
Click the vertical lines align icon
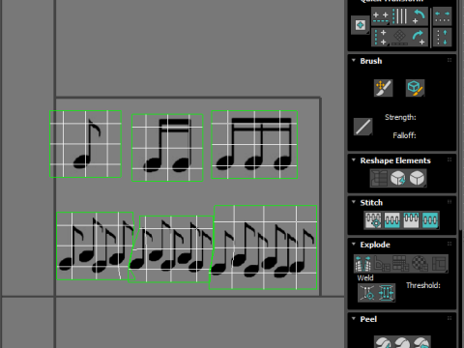[400, 16]
